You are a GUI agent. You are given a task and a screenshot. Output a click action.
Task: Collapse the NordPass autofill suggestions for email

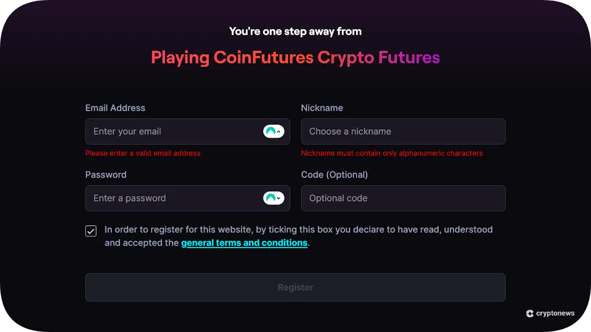(279, 131)
